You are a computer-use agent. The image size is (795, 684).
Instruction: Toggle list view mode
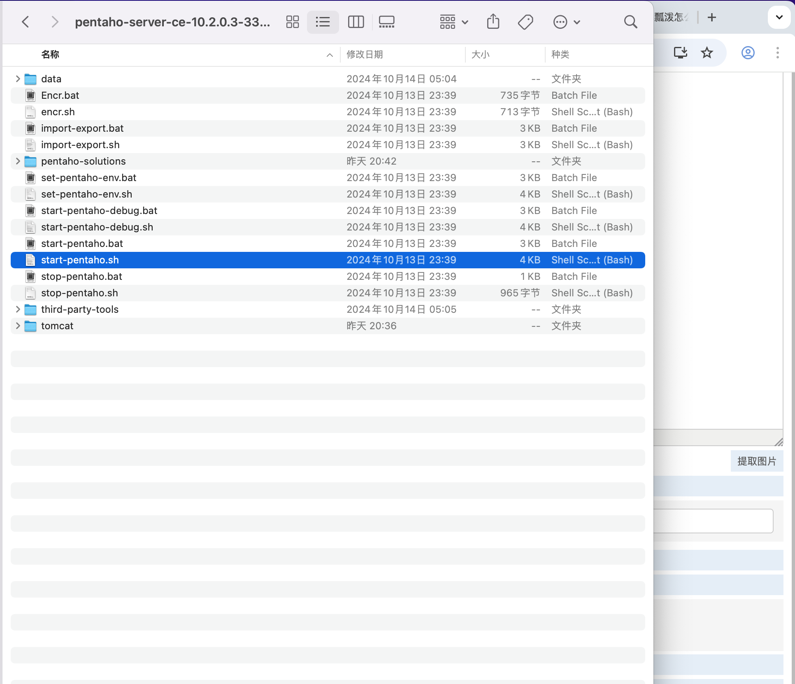point(323,22)
